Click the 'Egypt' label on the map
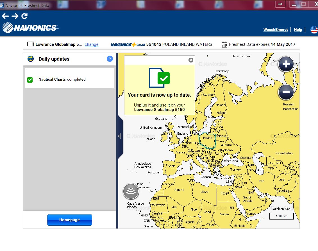Viewport: 318px width, 251px height. pos(225,193)
